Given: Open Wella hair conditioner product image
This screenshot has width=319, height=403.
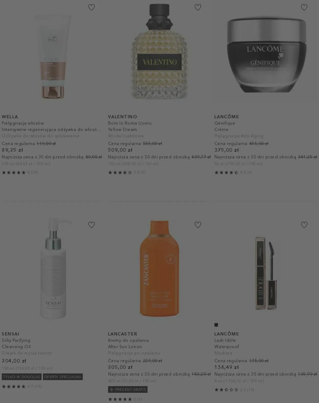Looking at the screenshot, I should coord(53,57).
